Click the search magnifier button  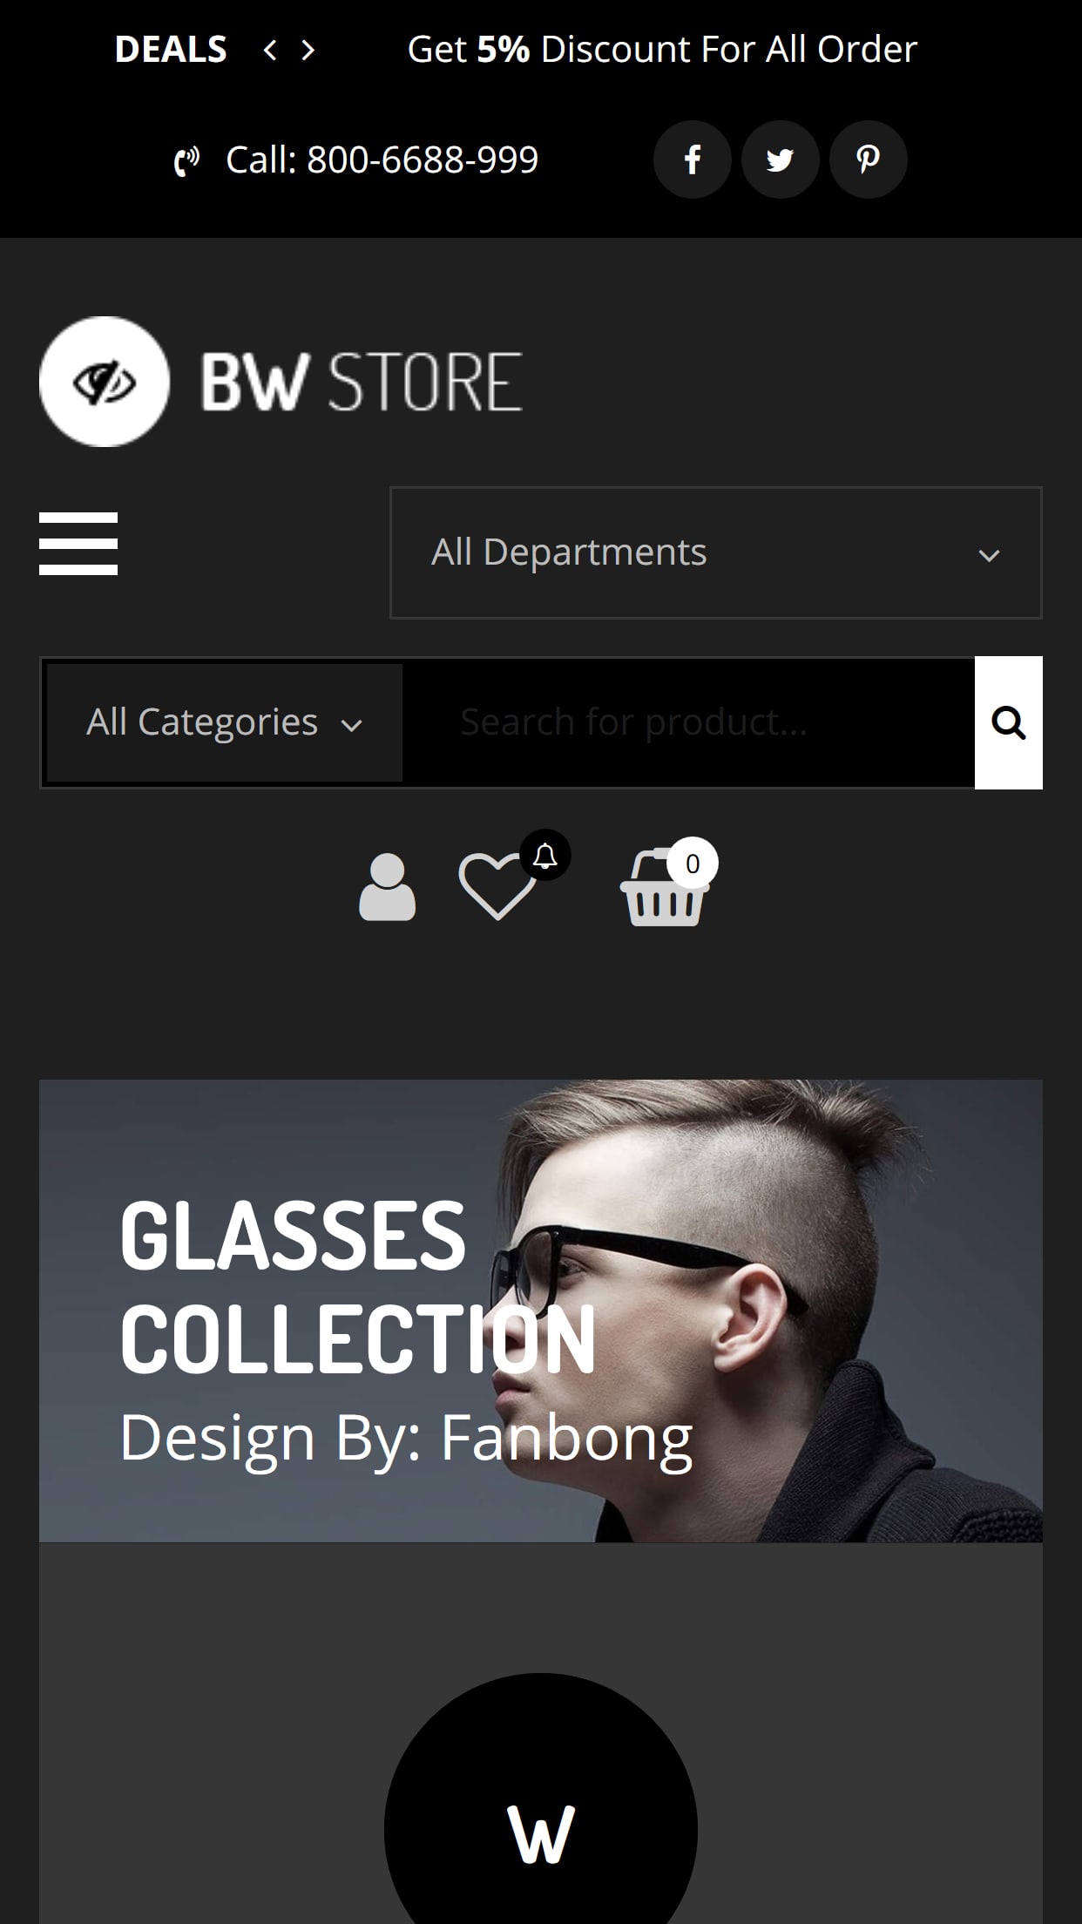click(1008, 722)
